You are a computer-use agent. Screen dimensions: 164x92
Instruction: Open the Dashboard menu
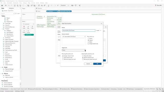point(16,3)
